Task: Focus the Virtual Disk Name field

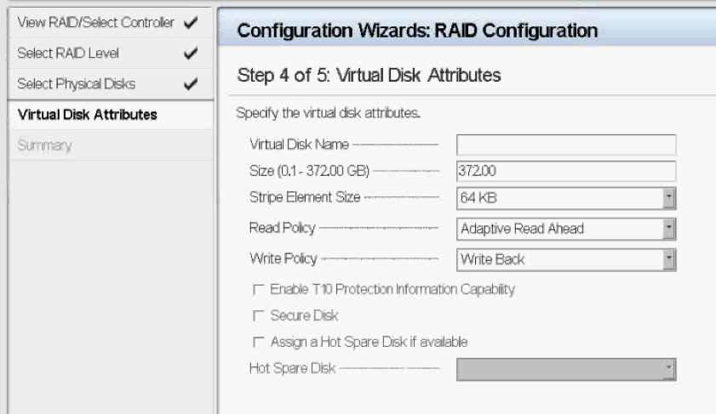Action: coord(566,145)
